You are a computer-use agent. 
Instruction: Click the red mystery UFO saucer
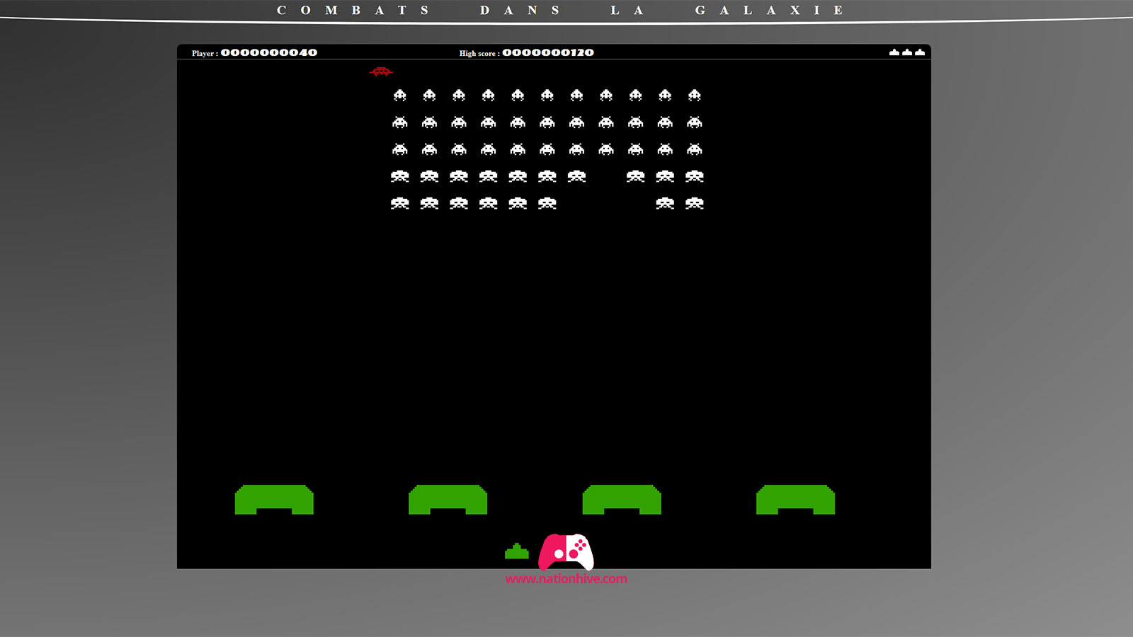381,71
